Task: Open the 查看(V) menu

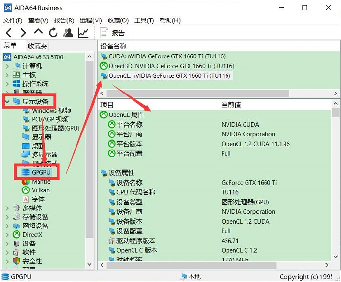Action: 38,20
